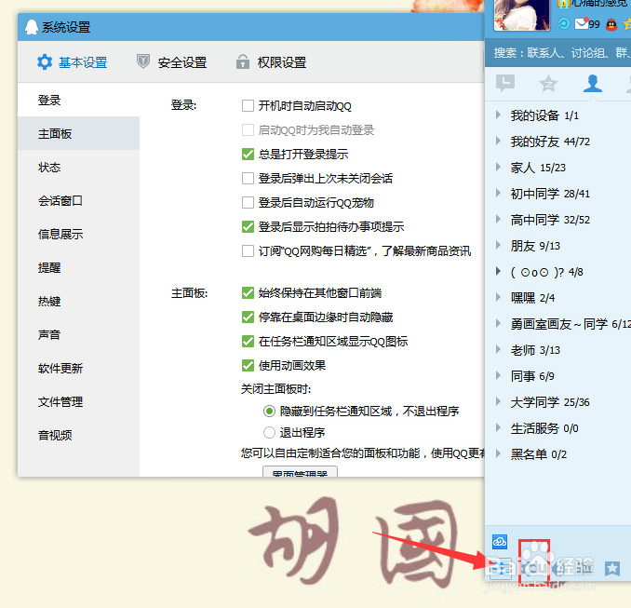
Task: Select radio 隐藏到任务栏通知区域，不退出程序
Action: point(269,412)
